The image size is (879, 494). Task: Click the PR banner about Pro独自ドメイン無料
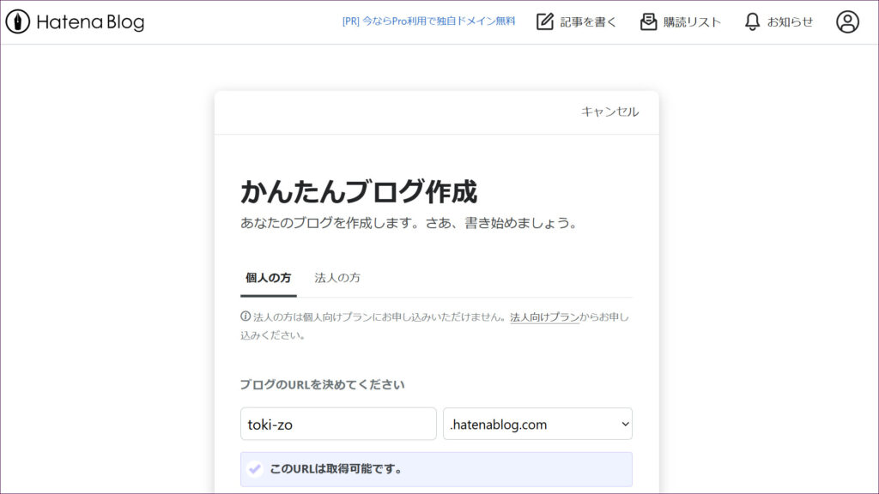(x=428, y=22)
